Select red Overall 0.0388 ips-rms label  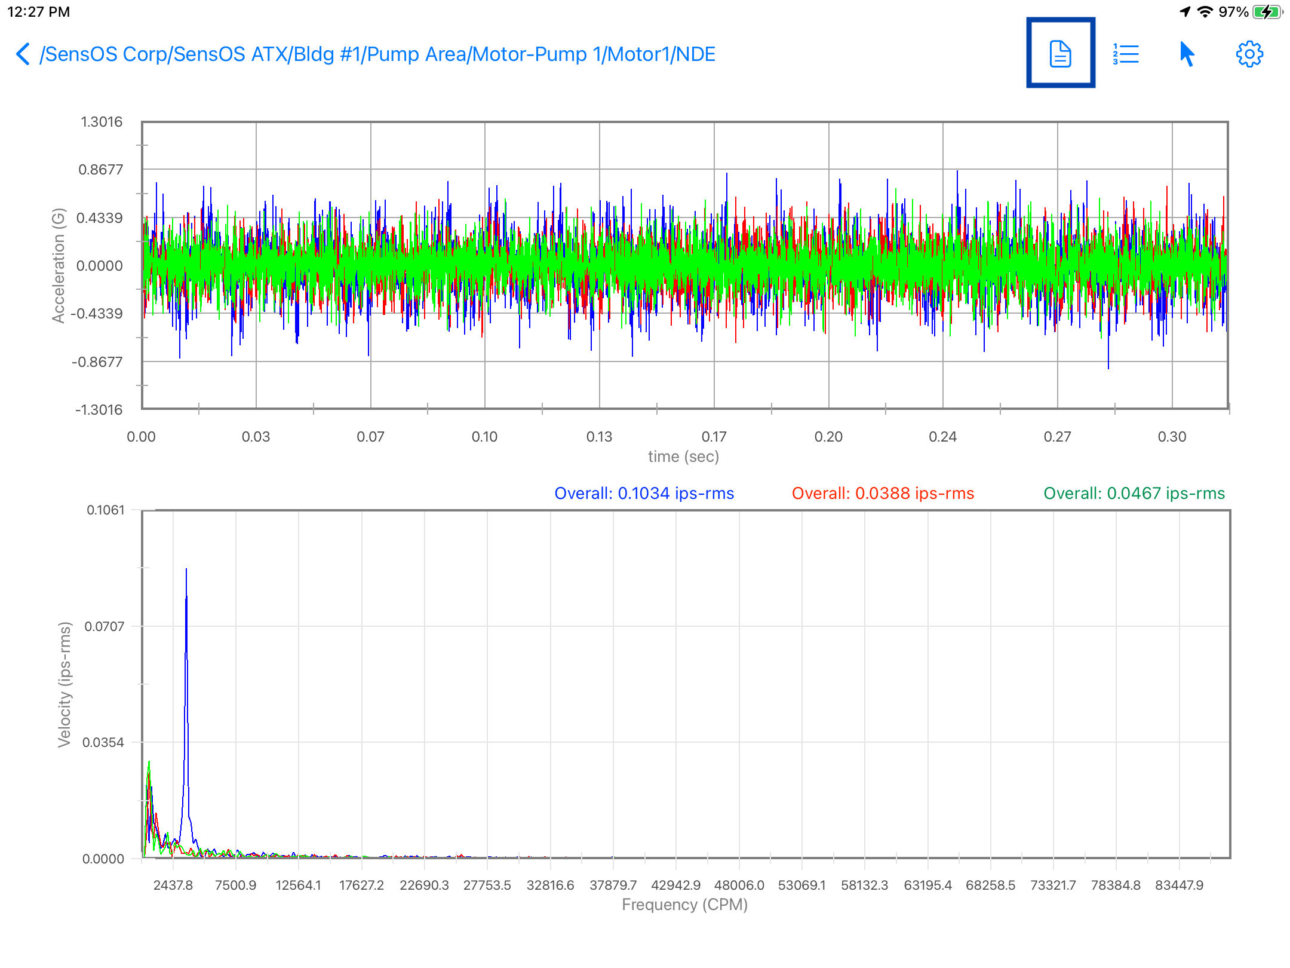[x=883, y=493]
